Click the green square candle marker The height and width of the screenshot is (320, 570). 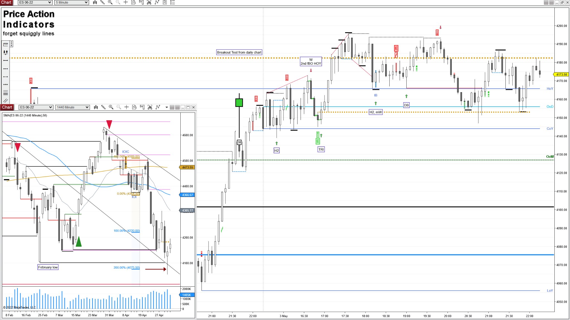tap(239, 103)
